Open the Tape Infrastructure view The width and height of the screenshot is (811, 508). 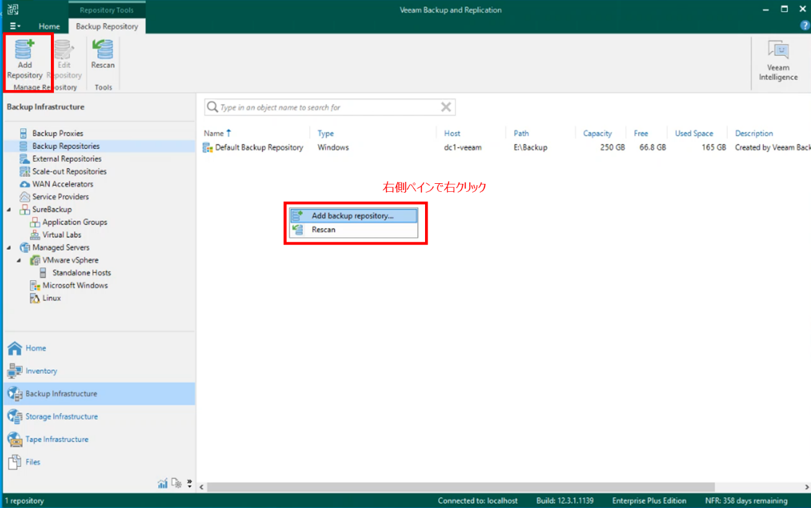56,439
